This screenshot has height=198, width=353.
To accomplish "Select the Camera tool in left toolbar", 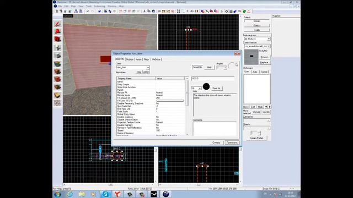I will click(57, 40).
